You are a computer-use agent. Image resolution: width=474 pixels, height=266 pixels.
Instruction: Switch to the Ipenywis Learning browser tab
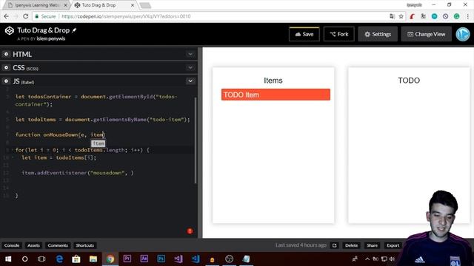[37, 5]
